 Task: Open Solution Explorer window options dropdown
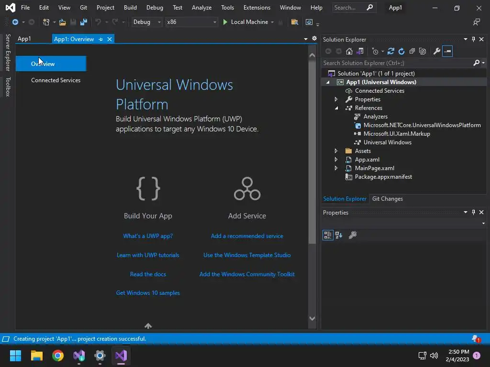[x=465, y=39]
